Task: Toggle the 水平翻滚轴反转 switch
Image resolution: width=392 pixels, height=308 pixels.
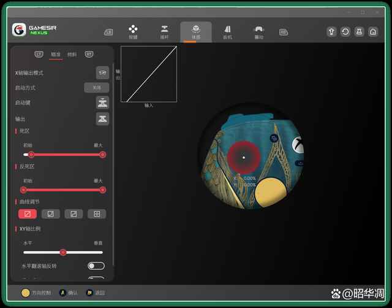Action: 96,266
